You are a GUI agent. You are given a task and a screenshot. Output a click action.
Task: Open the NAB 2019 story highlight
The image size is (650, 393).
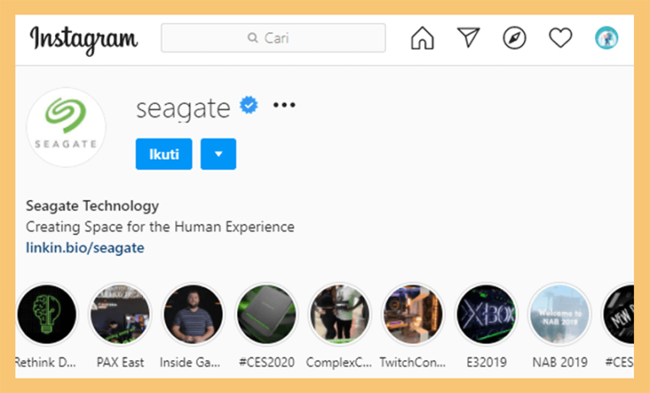pos(559,314)
